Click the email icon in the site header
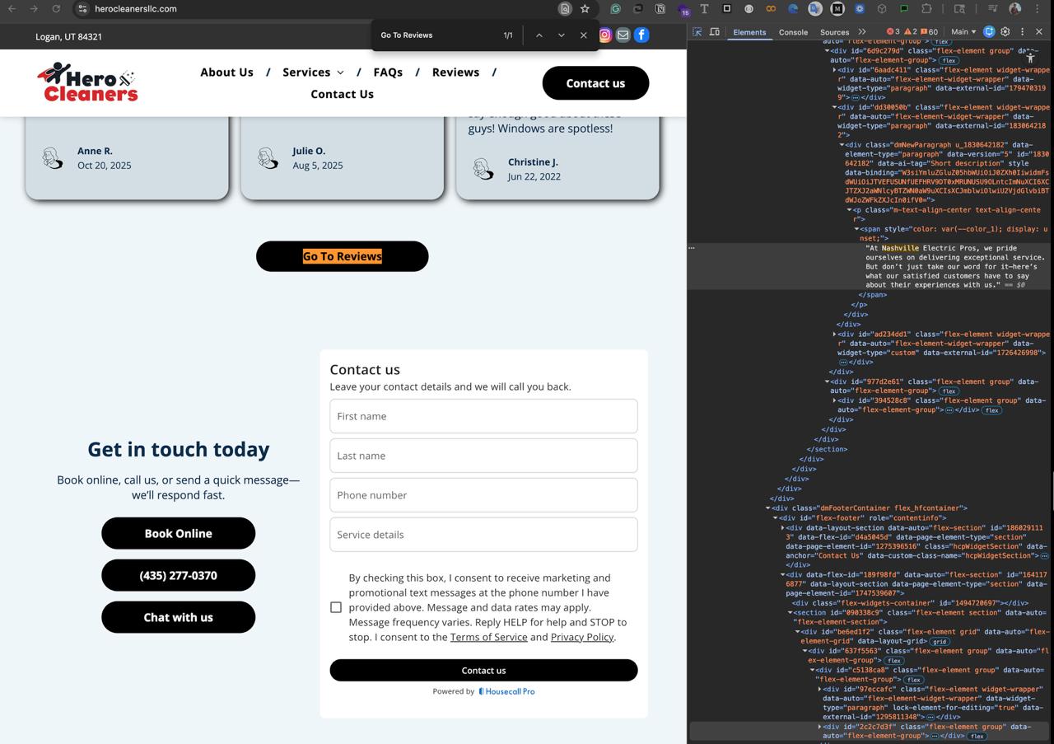 point(623,35)
